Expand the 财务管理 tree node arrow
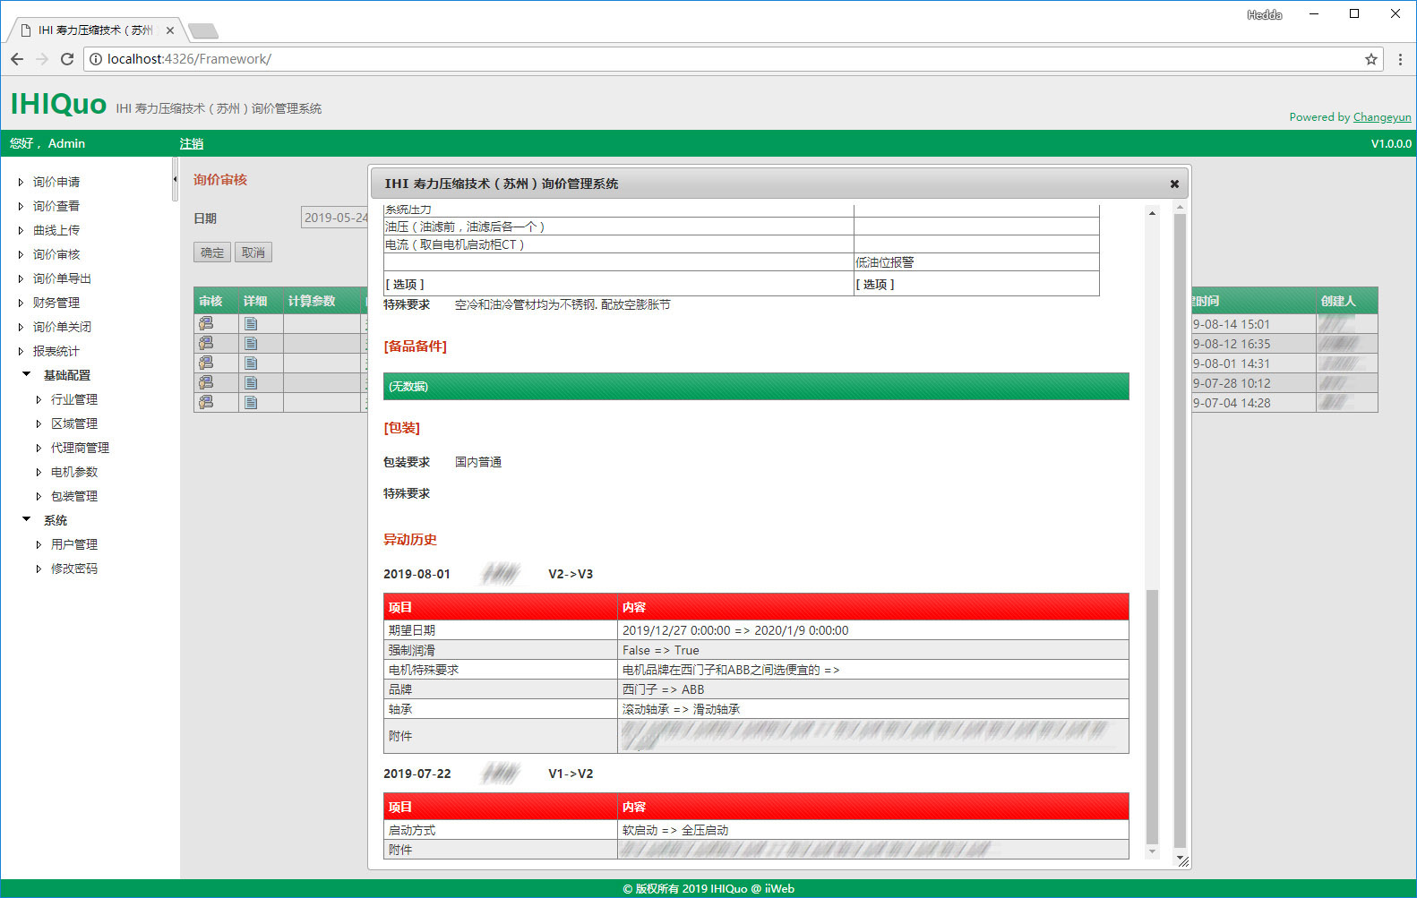Viewport: 1417px width, 898px height. [21, 303]
